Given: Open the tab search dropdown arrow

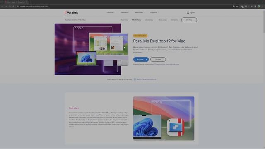Looking at the screenshot, I should pyautogui.click(x=2, y=2).
